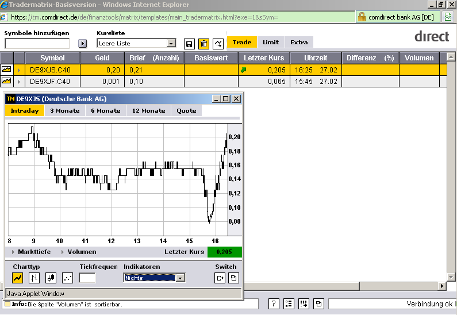Open Indikatoren dropdown Nichts
The image size is (457, 315).
[155, 278]
